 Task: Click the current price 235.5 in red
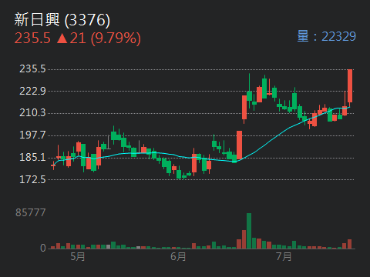[x=32, y=38]
